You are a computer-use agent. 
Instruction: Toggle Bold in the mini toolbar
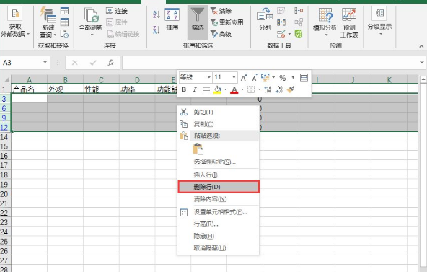click(184, 89)
